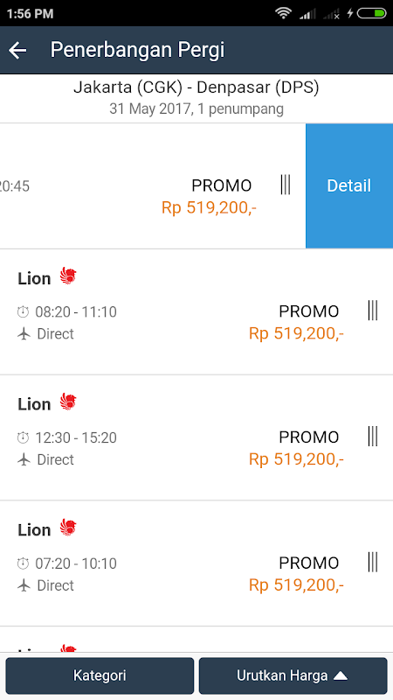This screenshot has width=393, height=700.
Task: Tap drag handle on swiped 20:45 flight
Action: point(286,185)
